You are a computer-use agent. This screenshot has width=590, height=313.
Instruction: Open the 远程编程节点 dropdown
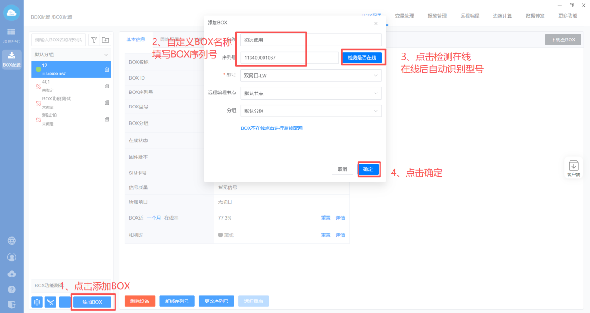311,93
